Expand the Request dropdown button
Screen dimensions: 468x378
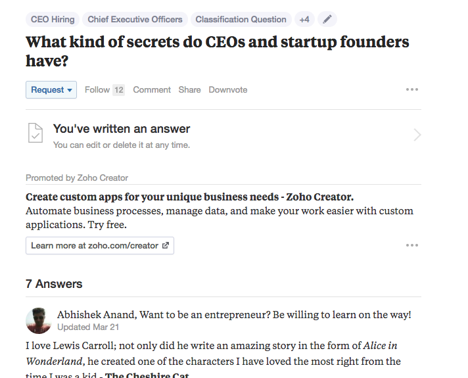(51, 90)
